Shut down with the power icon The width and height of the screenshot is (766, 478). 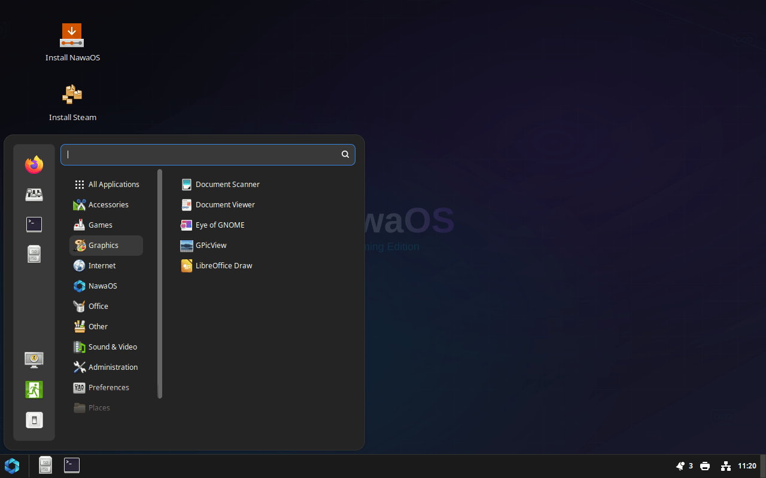tap(34, 419)
